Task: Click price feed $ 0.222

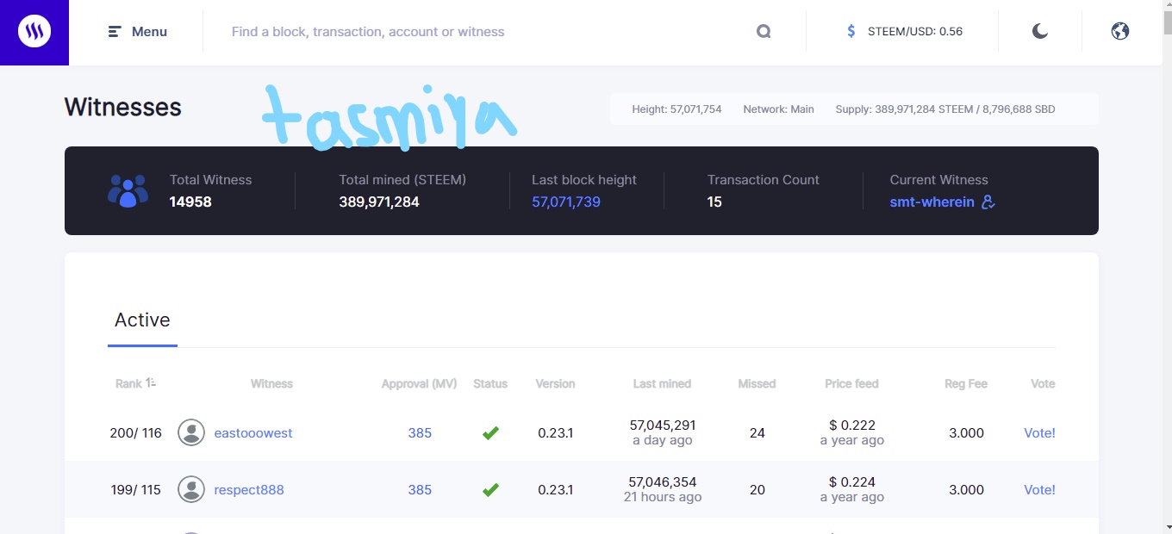Action: (x=851, y=425)
